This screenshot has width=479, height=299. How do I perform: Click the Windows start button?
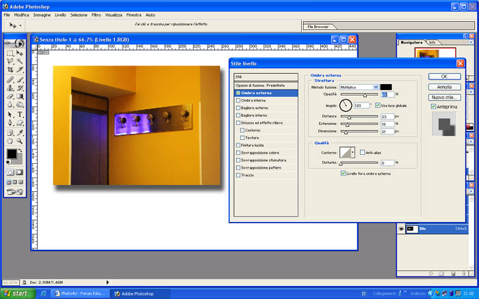tap(18, 294)
